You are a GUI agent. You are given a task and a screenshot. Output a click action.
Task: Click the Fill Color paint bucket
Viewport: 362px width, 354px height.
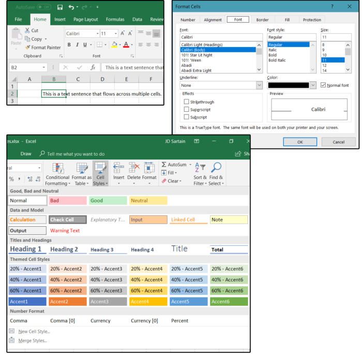[114, 45]
